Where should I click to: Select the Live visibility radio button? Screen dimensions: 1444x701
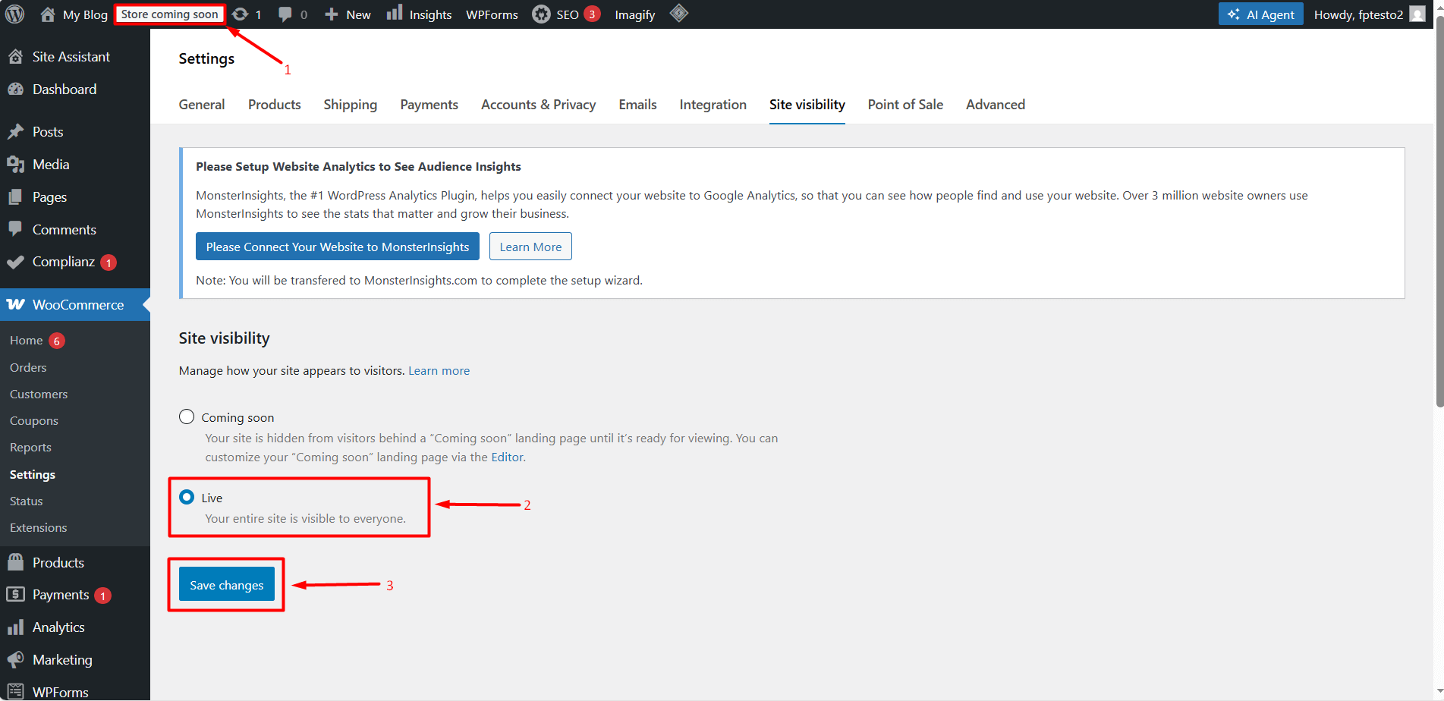click(186, 497)
